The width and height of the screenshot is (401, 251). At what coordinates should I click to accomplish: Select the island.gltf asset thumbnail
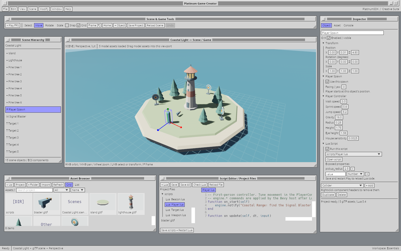point(103,204)
